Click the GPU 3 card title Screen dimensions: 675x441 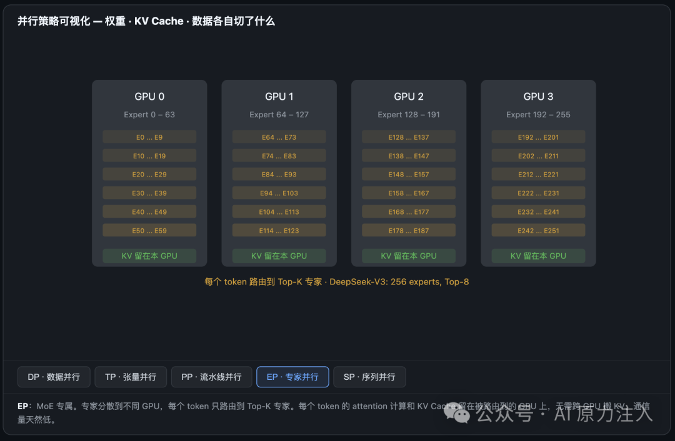pos(538,97)
